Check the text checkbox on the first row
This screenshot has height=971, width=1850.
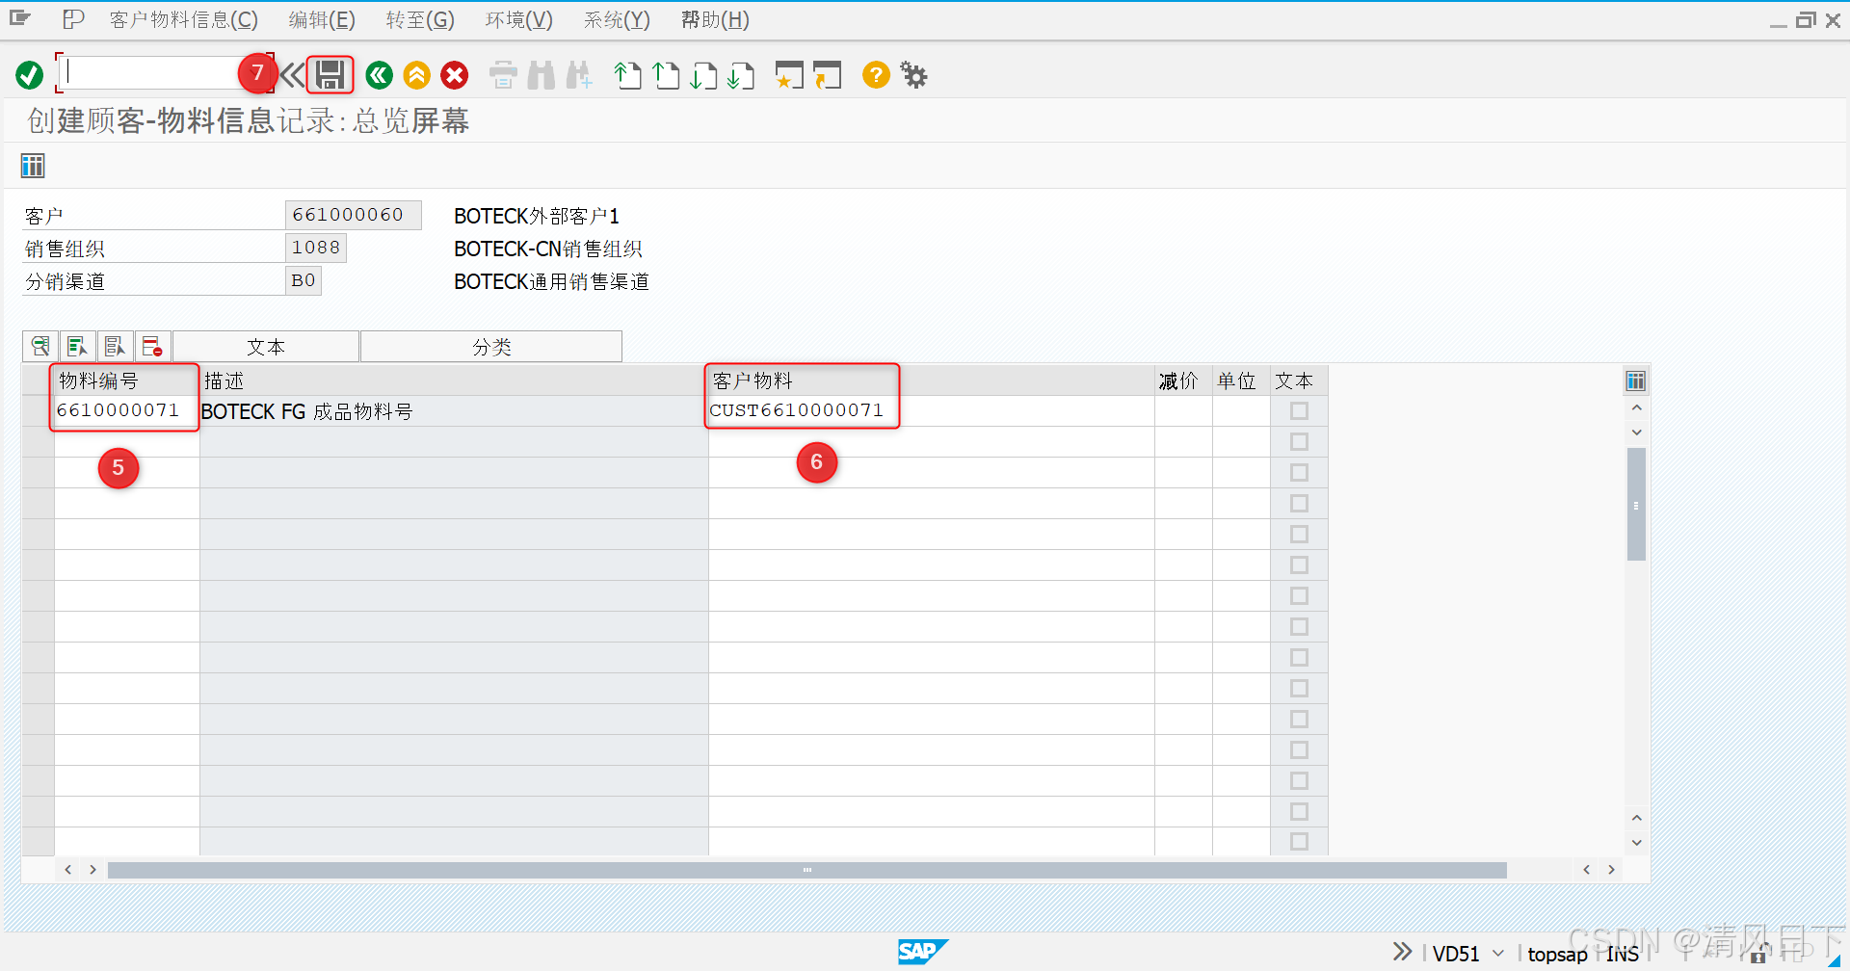pyautogui.click(x=1299, y=410)
